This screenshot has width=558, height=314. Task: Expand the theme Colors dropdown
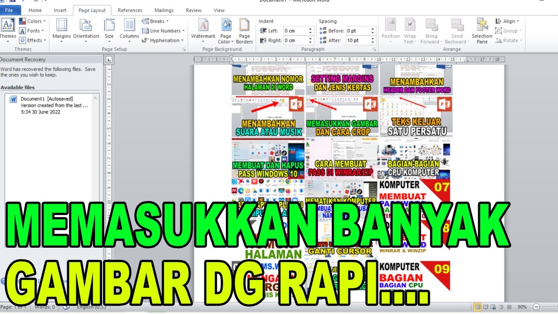pos(32,21)
